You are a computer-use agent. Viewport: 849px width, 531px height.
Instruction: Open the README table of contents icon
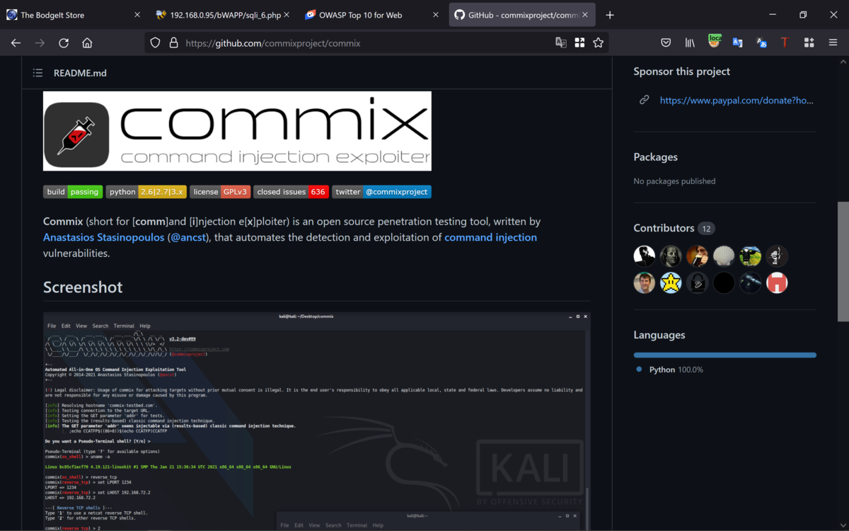[x=37, y=72]
